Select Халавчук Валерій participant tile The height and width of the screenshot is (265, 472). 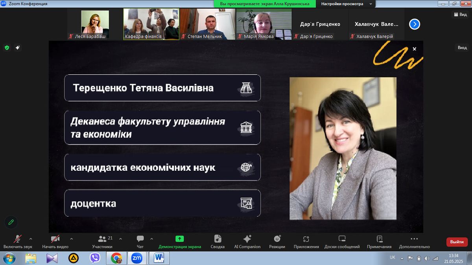(x=376, y=24)
